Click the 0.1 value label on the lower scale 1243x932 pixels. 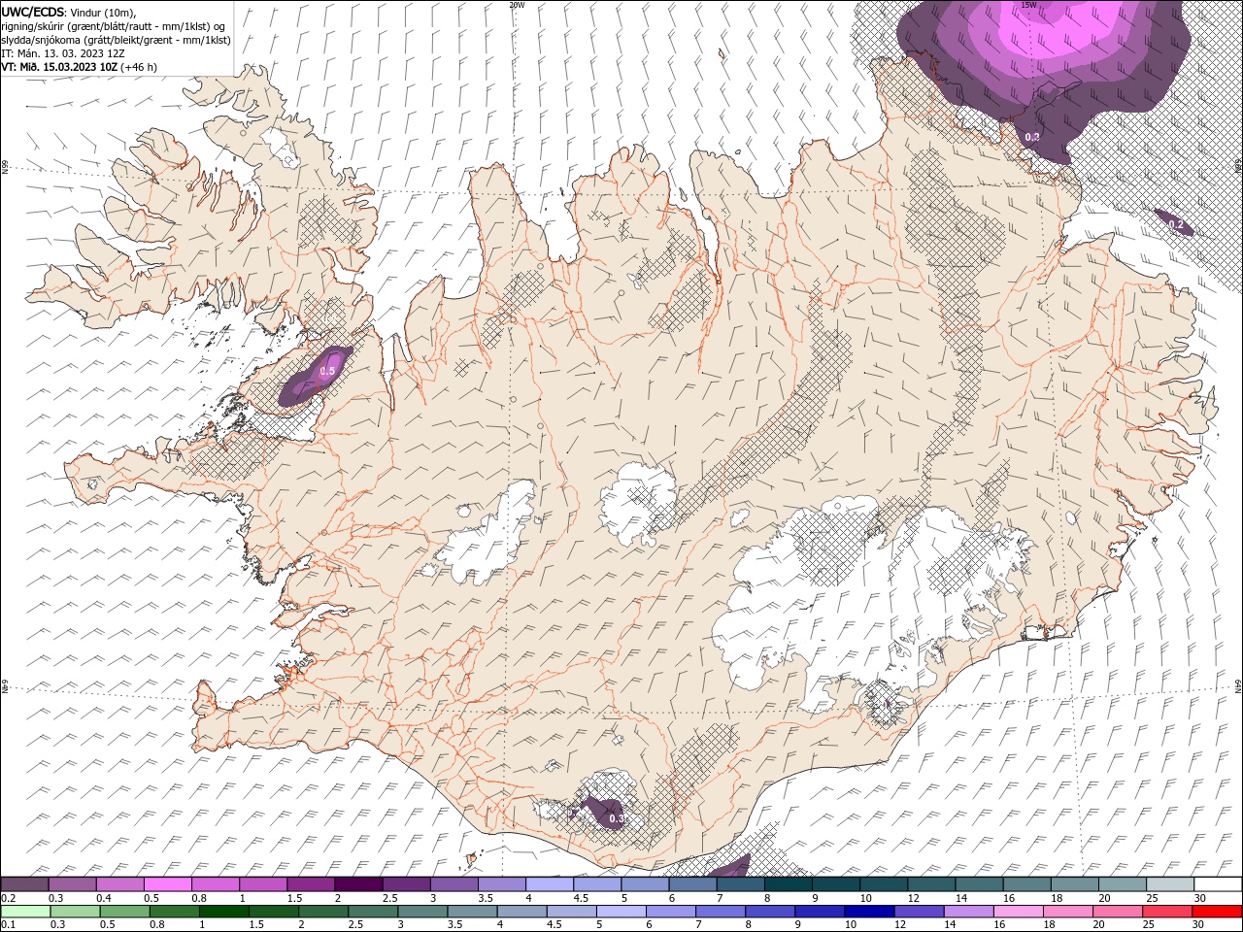tap(8, 925)
